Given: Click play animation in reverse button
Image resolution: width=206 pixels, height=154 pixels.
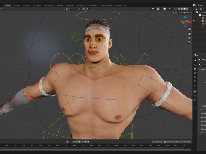Looking at the screenshot, I should 79,142.
